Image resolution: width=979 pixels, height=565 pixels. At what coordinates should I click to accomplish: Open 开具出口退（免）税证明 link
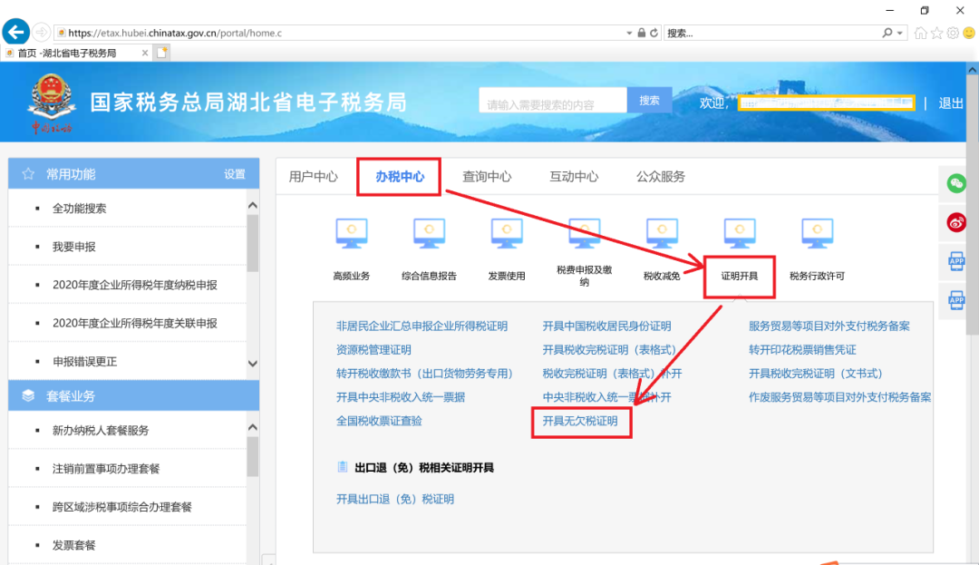(394, 499)
